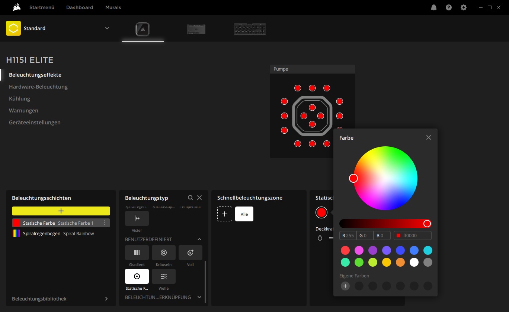Select Hardware-Beleuchtung in the sidebar

coord(38,87)
